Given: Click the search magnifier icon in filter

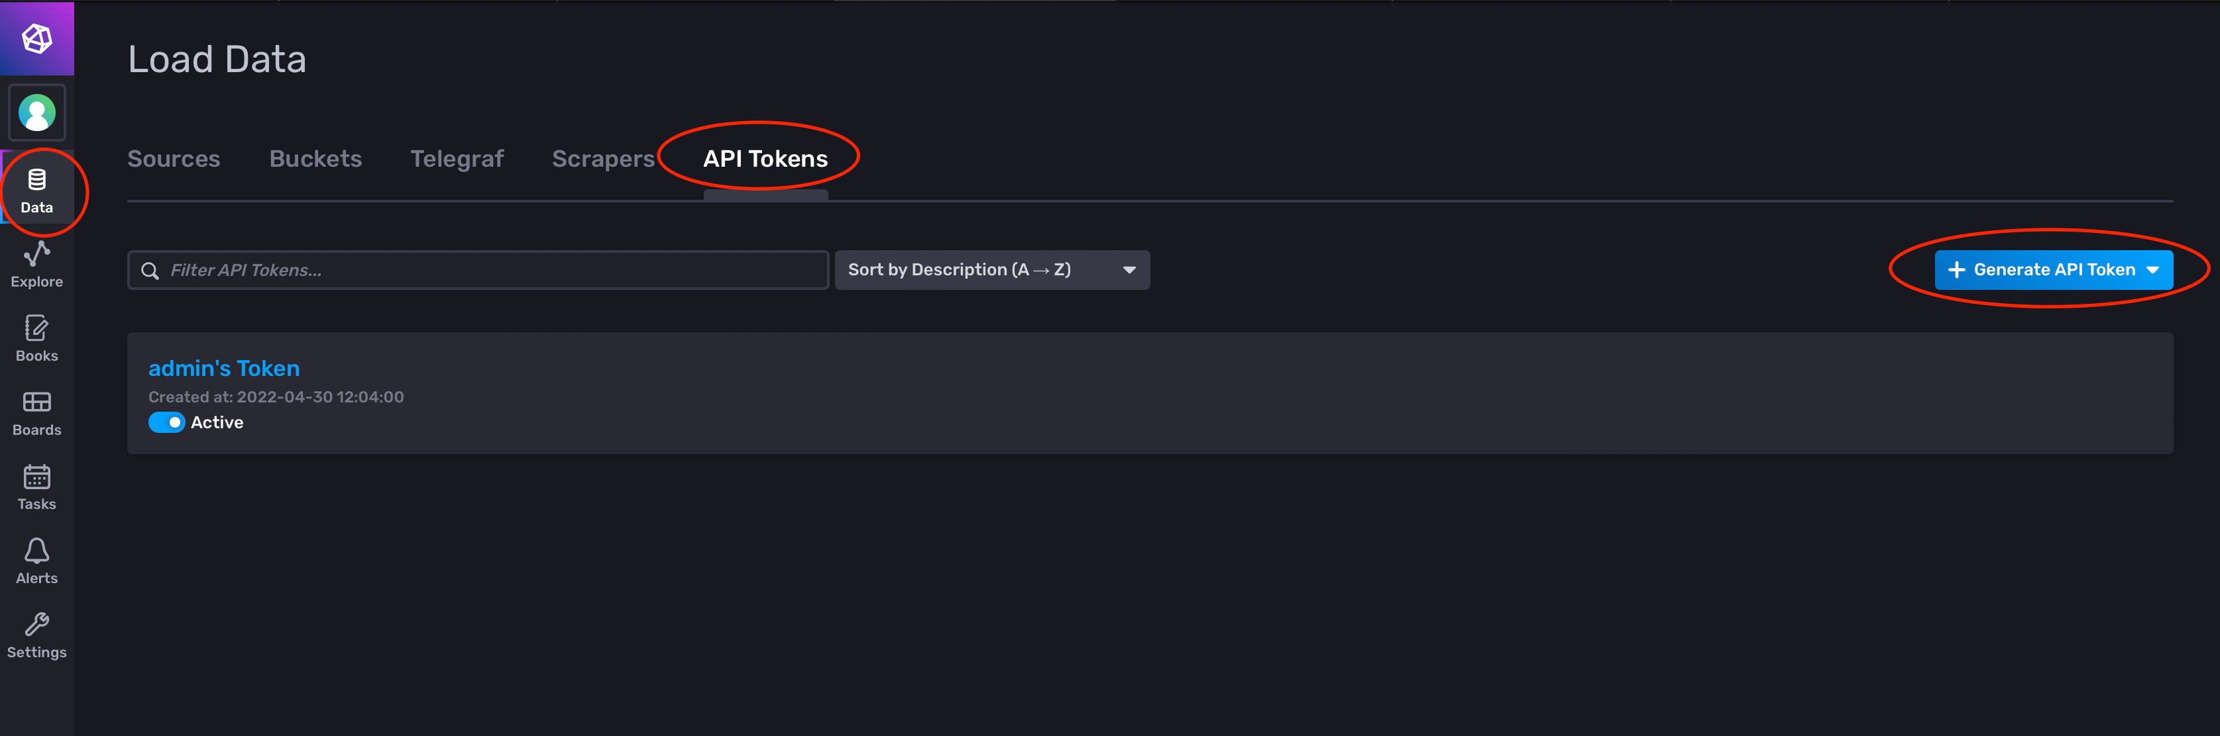Looking at the screenshot, I should pyautogui.click(x=150, y=271).
